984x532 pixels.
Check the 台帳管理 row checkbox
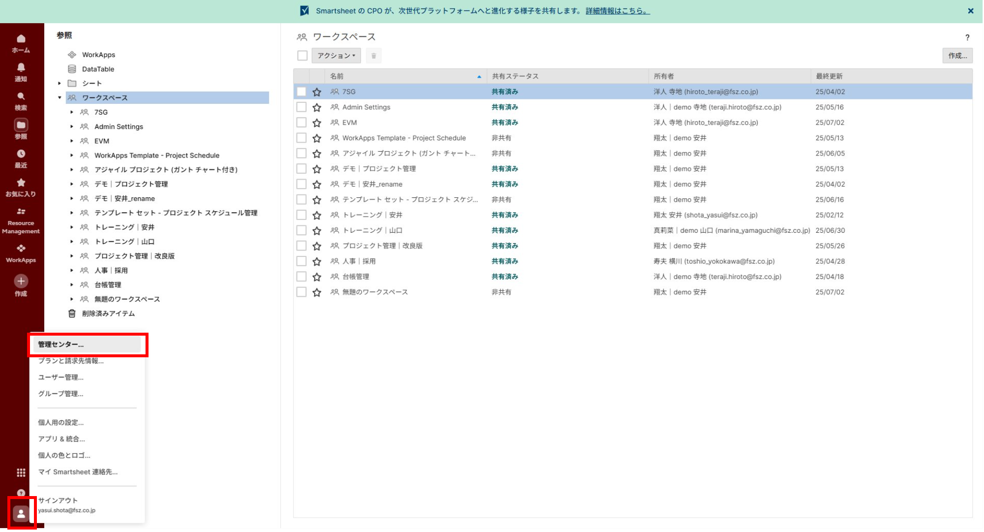point(301,276)
